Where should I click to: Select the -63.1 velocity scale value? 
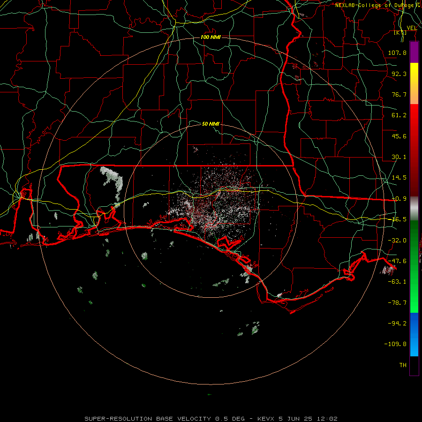[x=397, y=282]
